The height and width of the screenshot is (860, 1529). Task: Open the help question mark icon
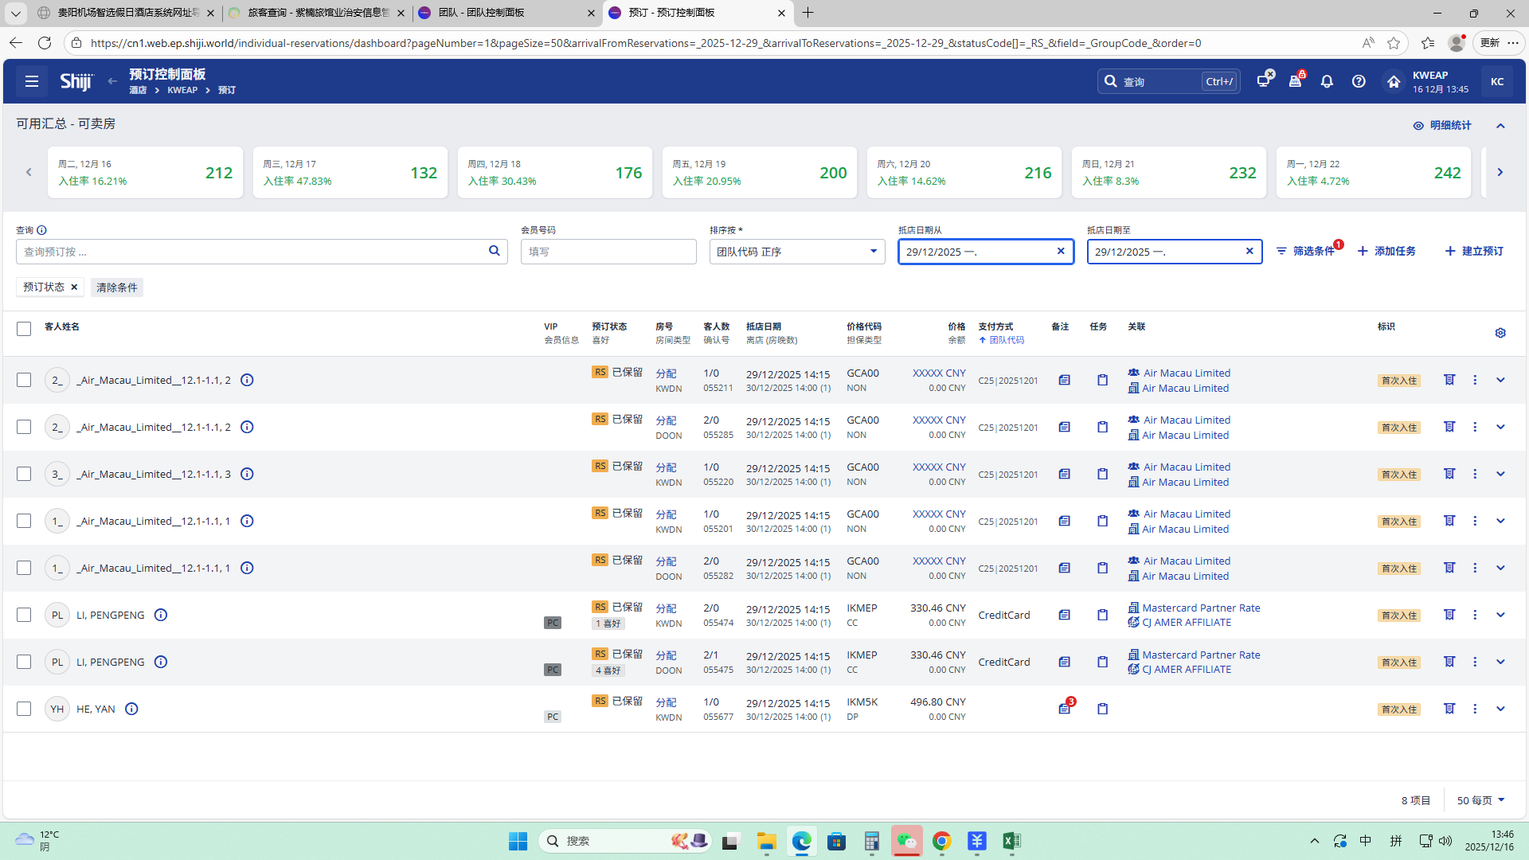[1359, 81]
